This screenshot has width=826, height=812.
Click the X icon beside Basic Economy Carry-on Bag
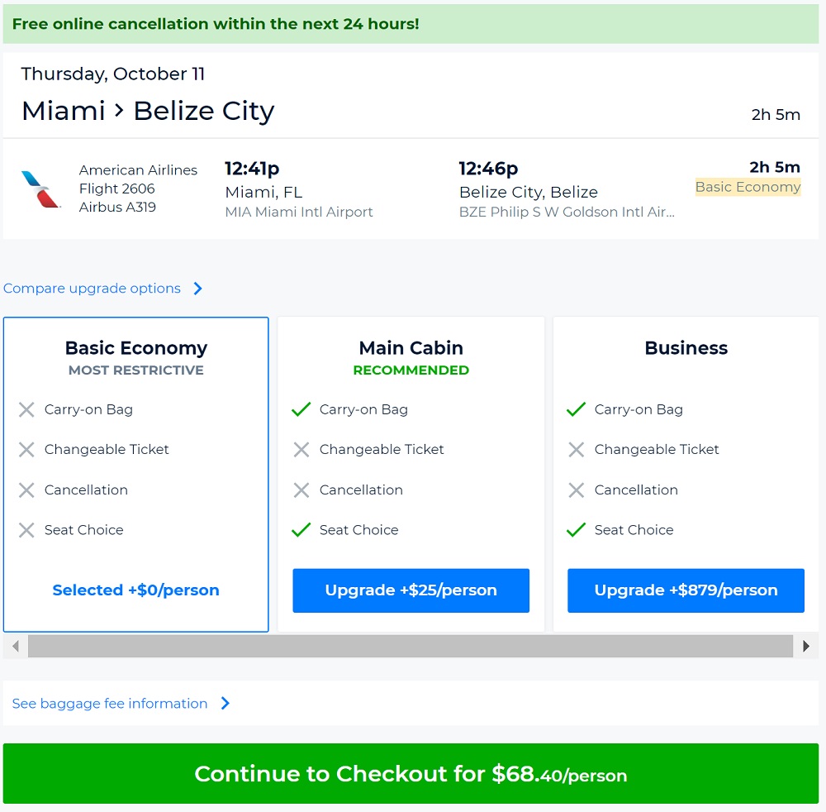click(26, 410)
